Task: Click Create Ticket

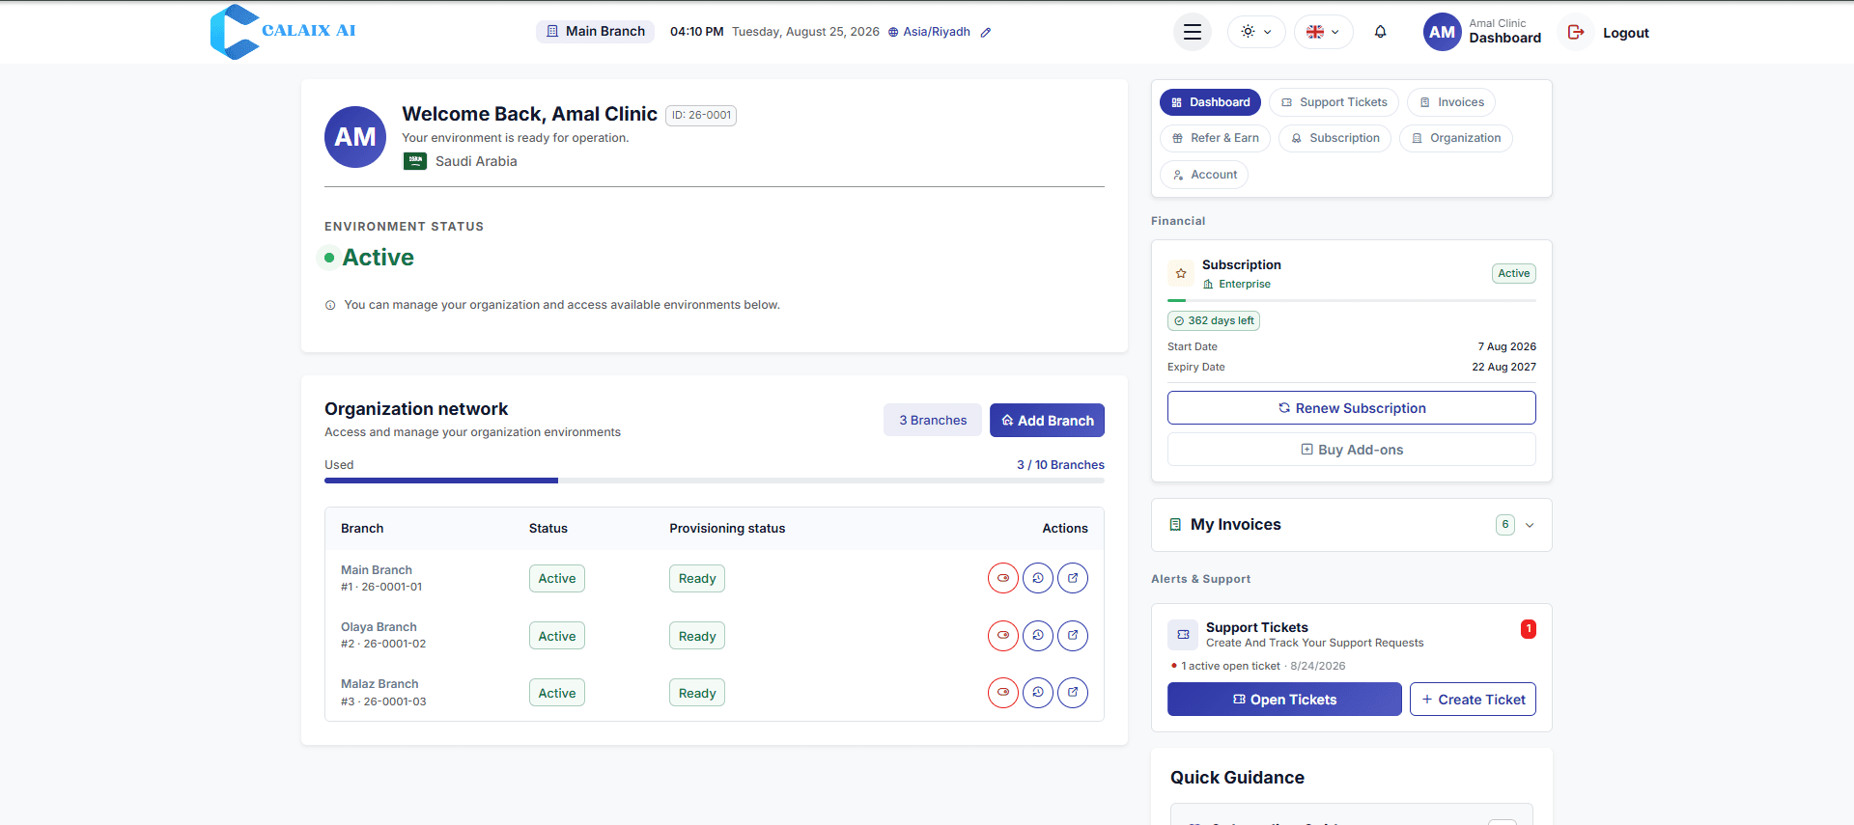Action: coord(1473,700)
